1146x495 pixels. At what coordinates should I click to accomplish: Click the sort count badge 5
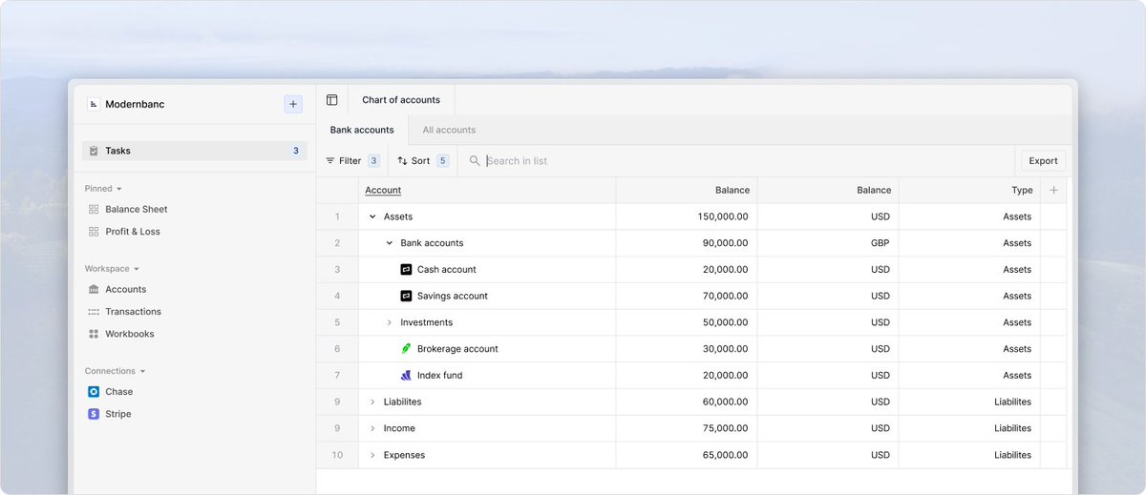tap(443, 161)
